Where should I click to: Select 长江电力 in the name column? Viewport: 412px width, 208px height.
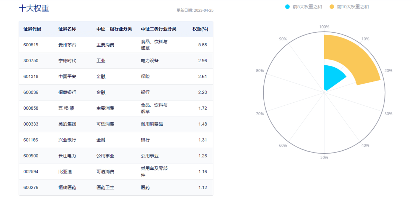(x=67, y=156)
